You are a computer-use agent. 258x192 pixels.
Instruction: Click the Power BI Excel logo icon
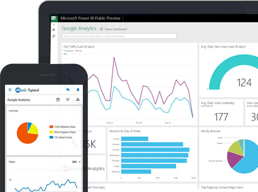(x=54, y=18)
